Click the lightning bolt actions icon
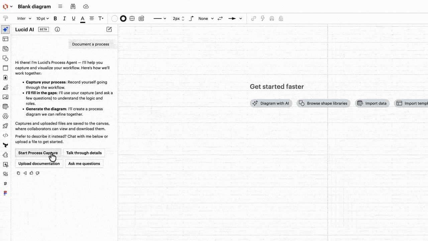The height and width of the screenshot is (241, 428). [263, 19]
